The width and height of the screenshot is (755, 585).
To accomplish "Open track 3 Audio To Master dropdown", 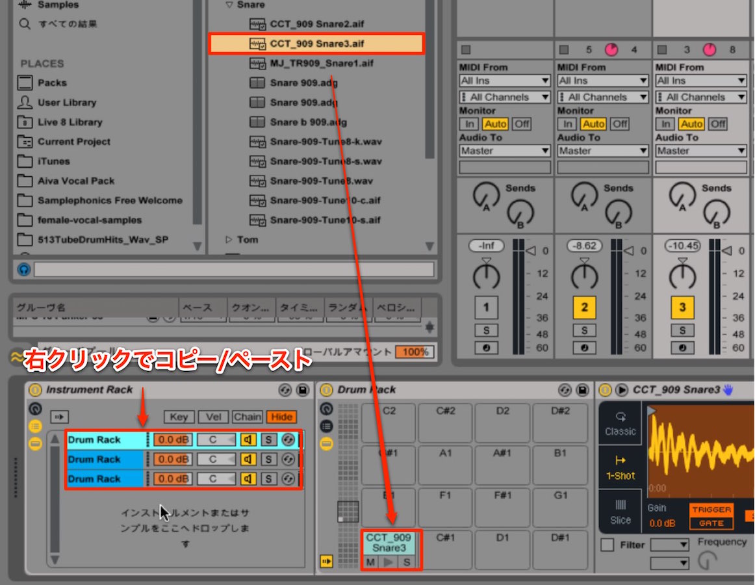I will [701, 151].
